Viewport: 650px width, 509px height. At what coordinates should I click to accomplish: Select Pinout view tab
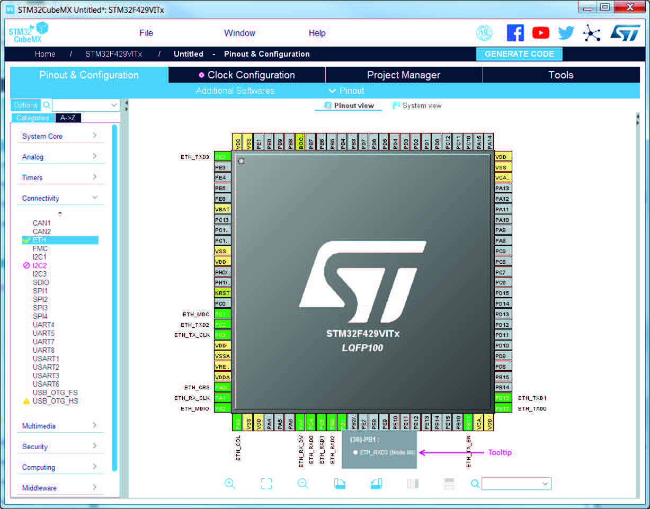[x=349, y=105]
